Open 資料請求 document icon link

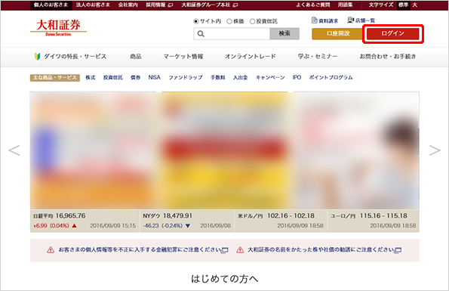coord(314,20)
